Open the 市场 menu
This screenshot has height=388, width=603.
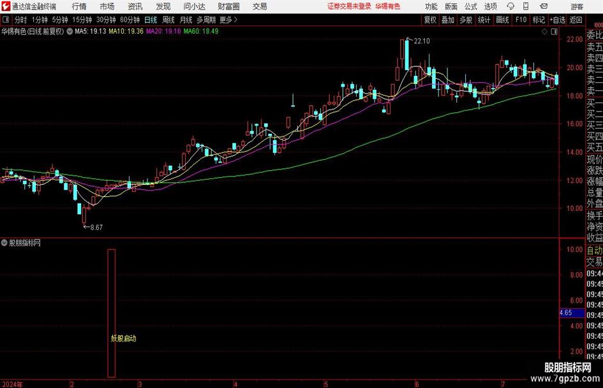pos(107,6)
